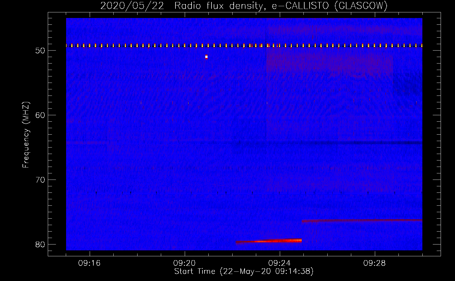The width and height of the screenshot is (455, 281).
Task: Click the bright white spot near 51 MHz
Action: point(206,57)
